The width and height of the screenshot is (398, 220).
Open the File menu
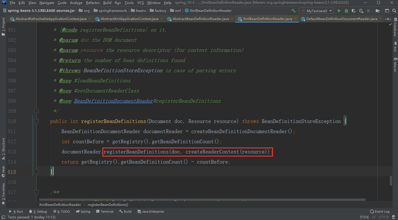point(12,3)
